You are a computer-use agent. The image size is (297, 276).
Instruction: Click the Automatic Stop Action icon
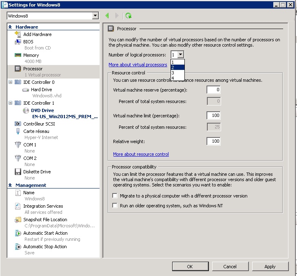pyautogui.click(x=18, y=247)
